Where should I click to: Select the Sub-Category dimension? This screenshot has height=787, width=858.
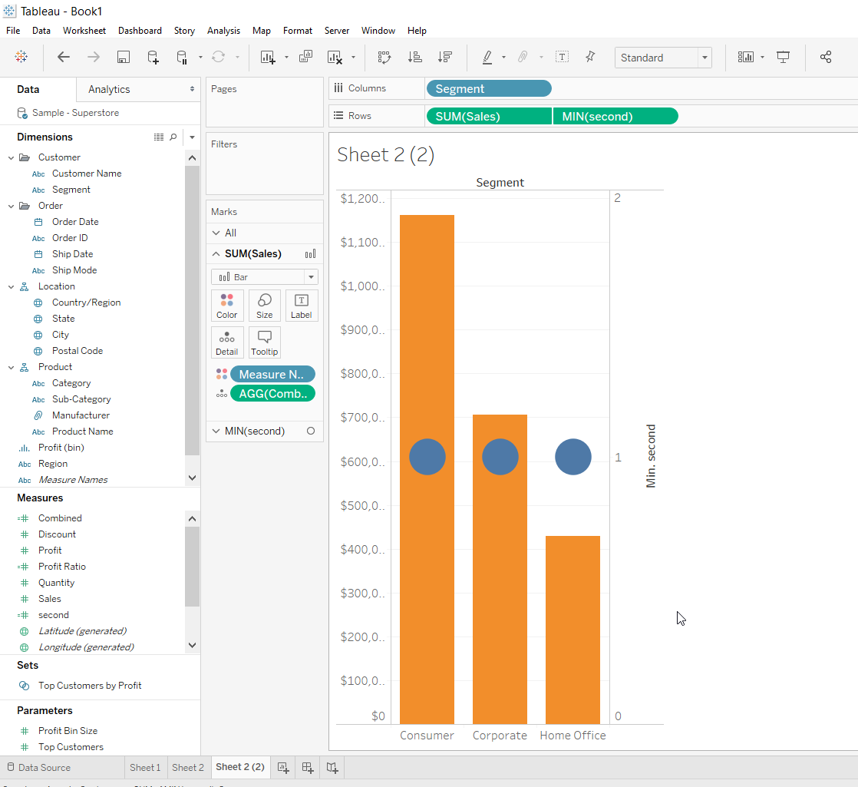pos(81,399)
